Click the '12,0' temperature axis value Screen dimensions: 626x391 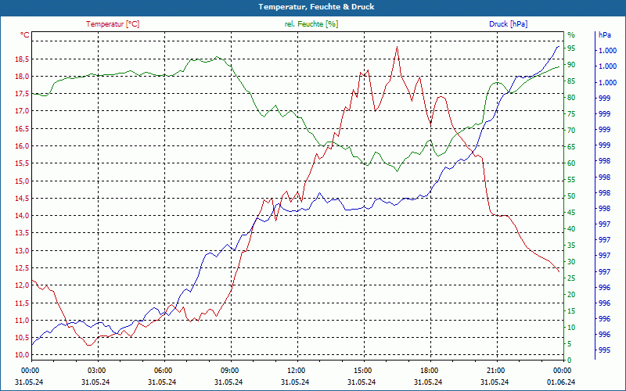tap(22, 285)
